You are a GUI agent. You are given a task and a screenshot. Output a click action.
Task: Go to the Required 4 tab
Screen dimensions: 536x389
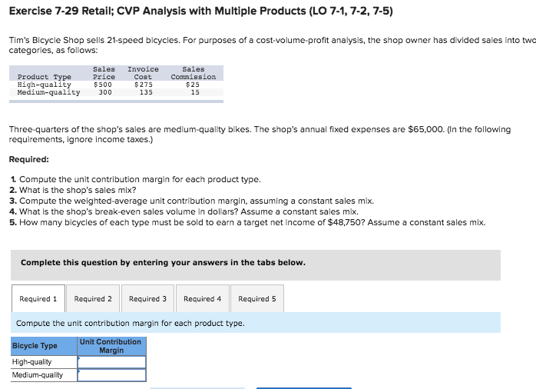tap(203, 299)
